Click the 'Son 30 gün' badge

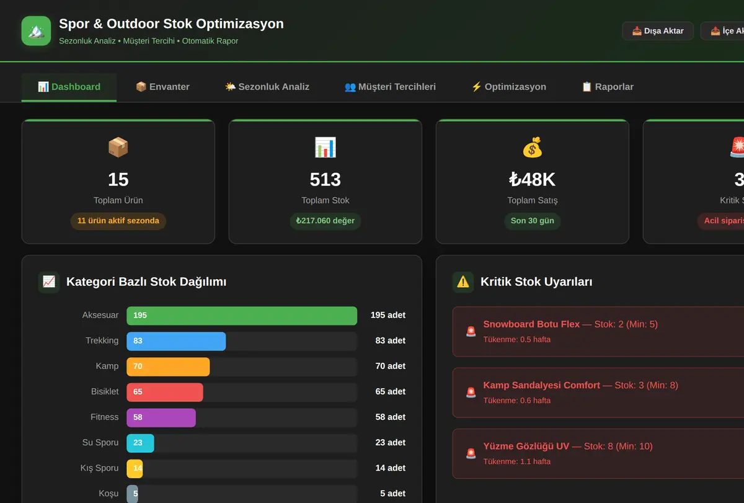tap(533, 221)
